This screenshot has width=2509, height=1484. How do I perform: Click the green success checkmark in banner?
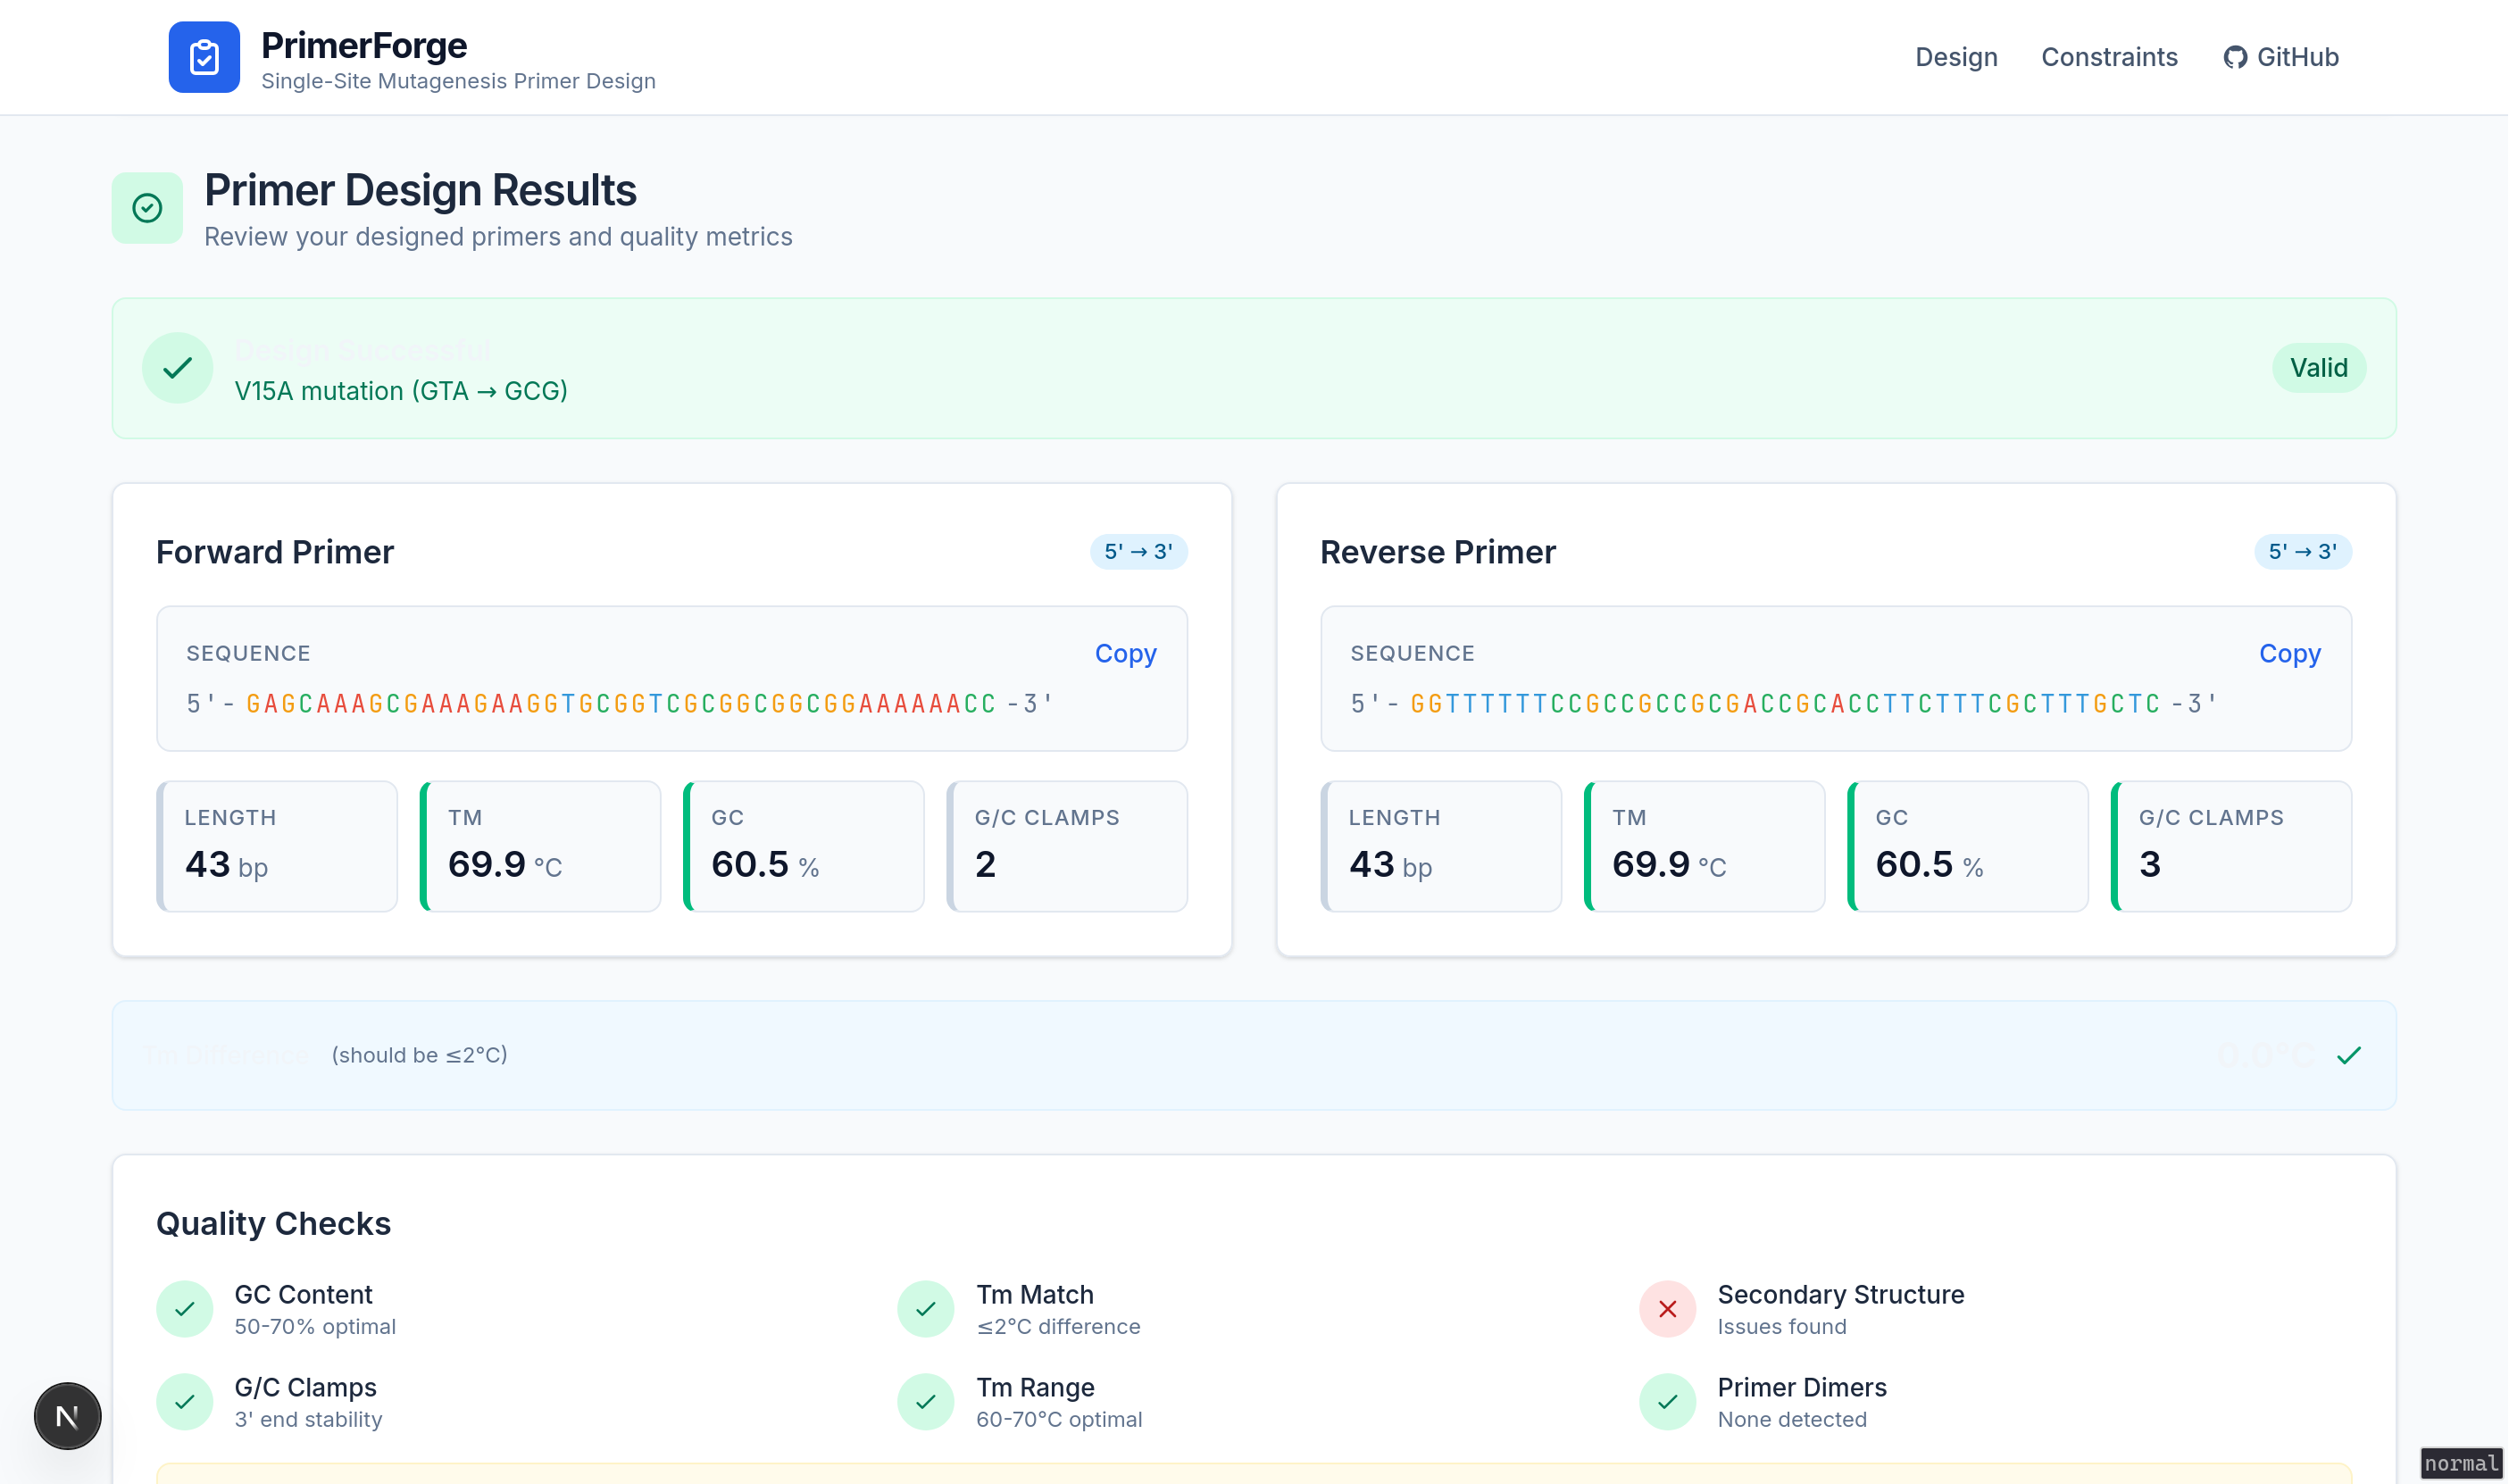point(177,368)
